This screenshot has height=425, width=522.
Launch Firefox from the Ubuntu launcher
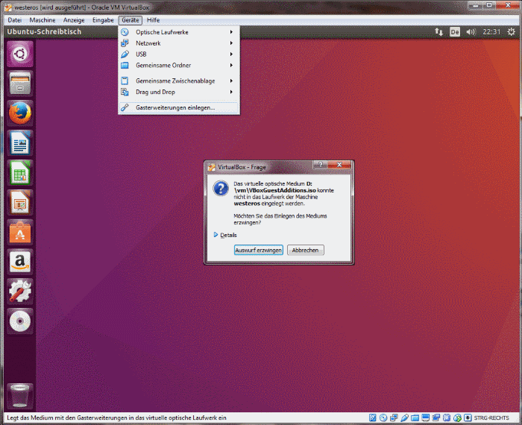[x=20, y=113]
